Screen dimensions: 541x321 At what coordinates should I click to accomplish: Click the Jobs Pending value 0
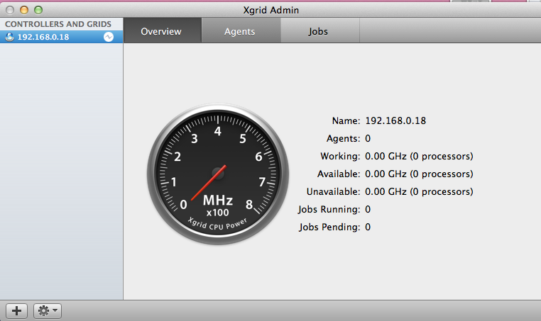point(368,227)
